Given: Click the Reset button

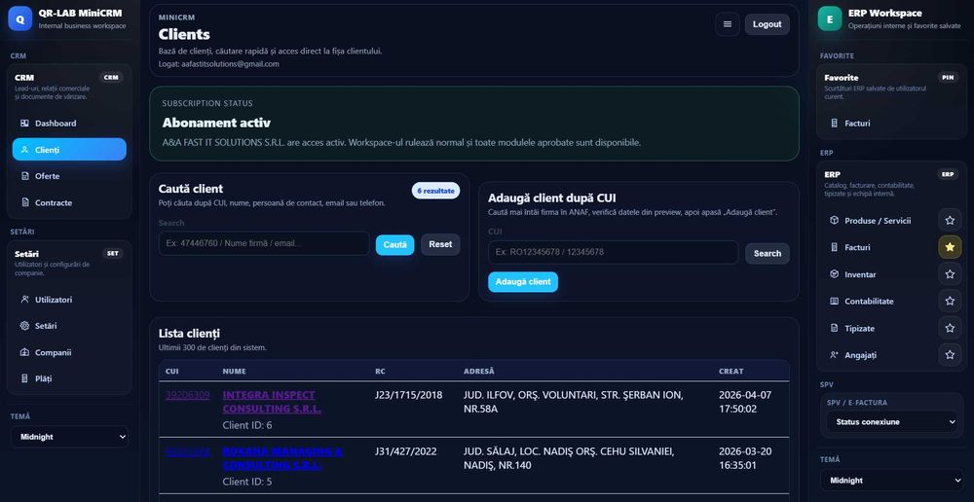Looking at the screenshot, I should pyautogui.click(x=440, y=244).
